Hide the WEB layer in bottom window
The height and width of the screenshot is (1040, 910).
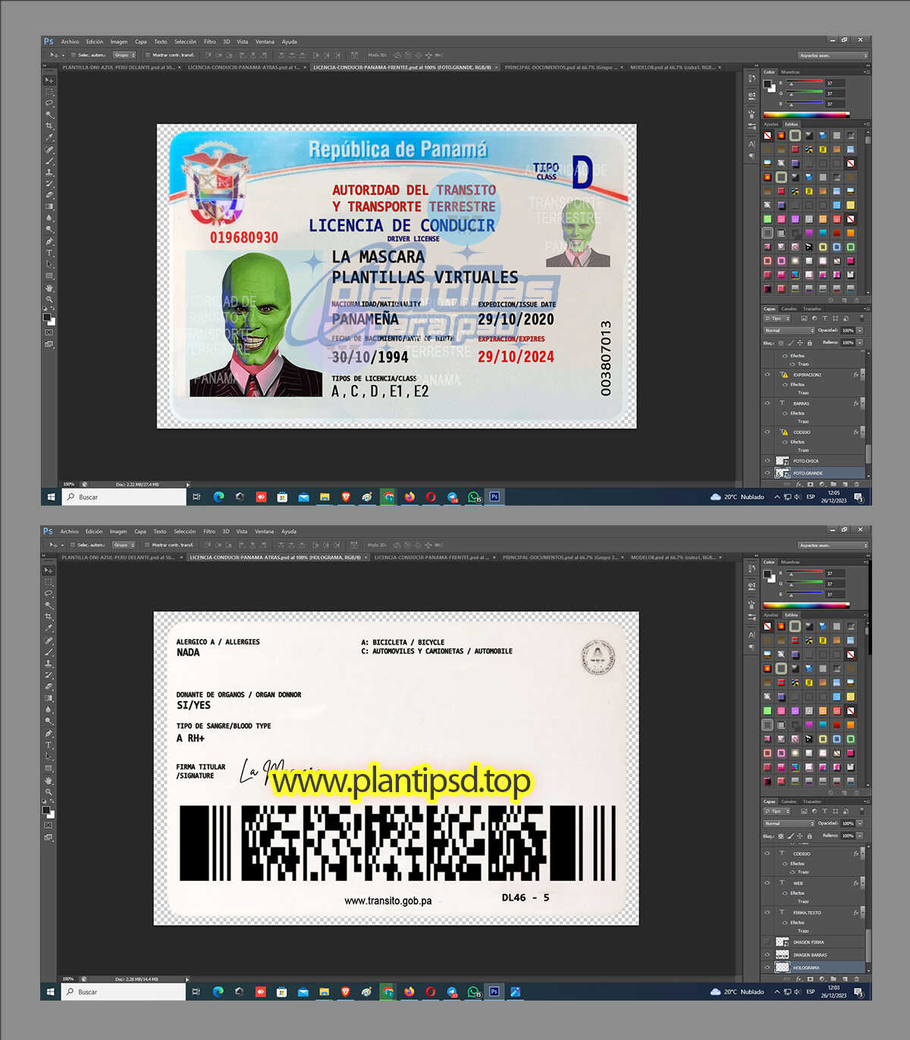(x=767, y=883)
